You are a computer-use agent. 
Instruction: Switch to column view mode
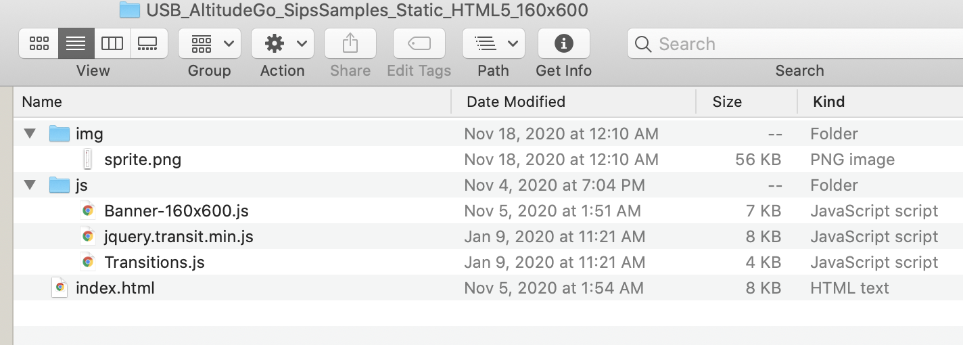tap(112, 44)
